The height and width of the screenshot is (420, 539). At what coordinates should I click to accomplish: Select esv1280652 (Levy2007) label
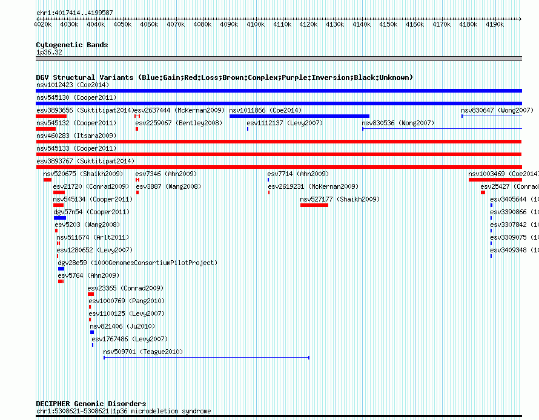pyautogui.click(x=94, y=250)
